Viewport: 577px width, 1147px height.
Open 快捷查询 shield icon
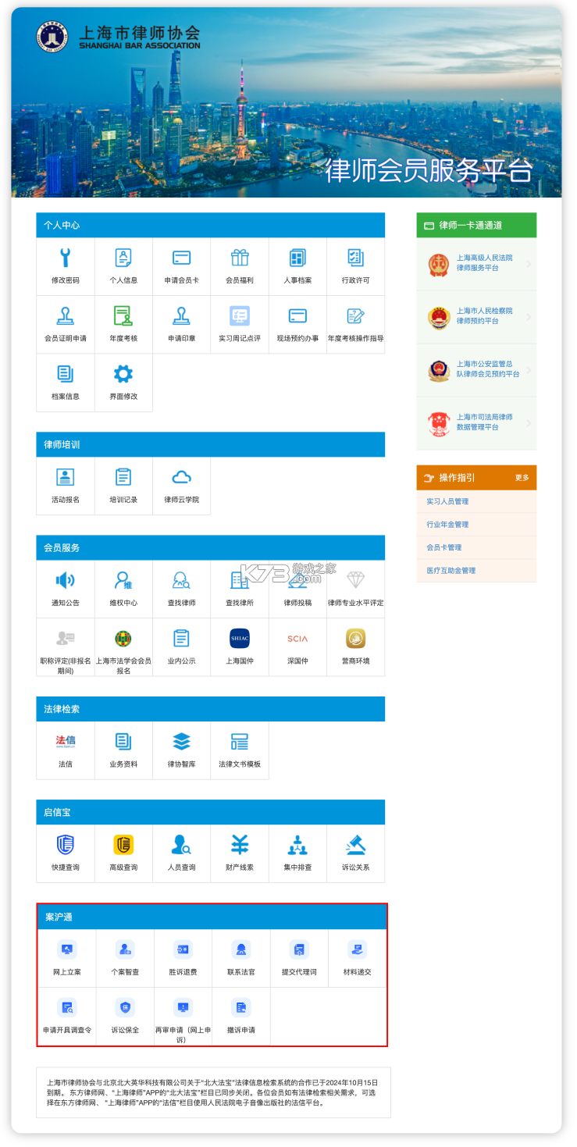66,845
